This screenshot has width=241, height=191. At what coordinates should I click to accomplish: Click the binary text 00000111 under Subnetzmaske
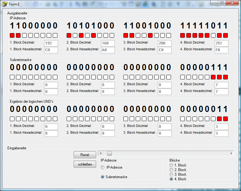click(x=204, y=67)
